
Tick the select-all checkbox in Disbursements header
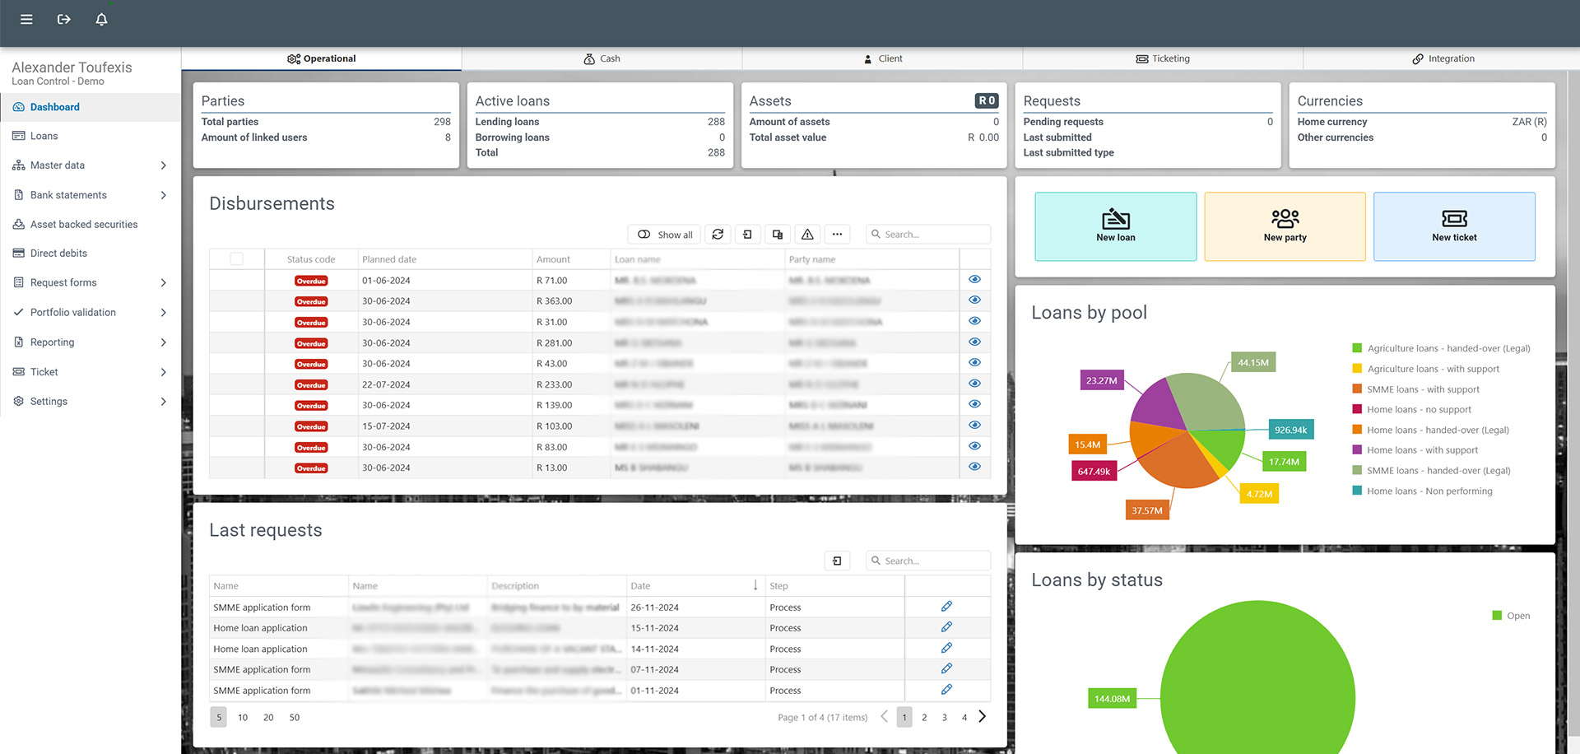tap(236, 259)
